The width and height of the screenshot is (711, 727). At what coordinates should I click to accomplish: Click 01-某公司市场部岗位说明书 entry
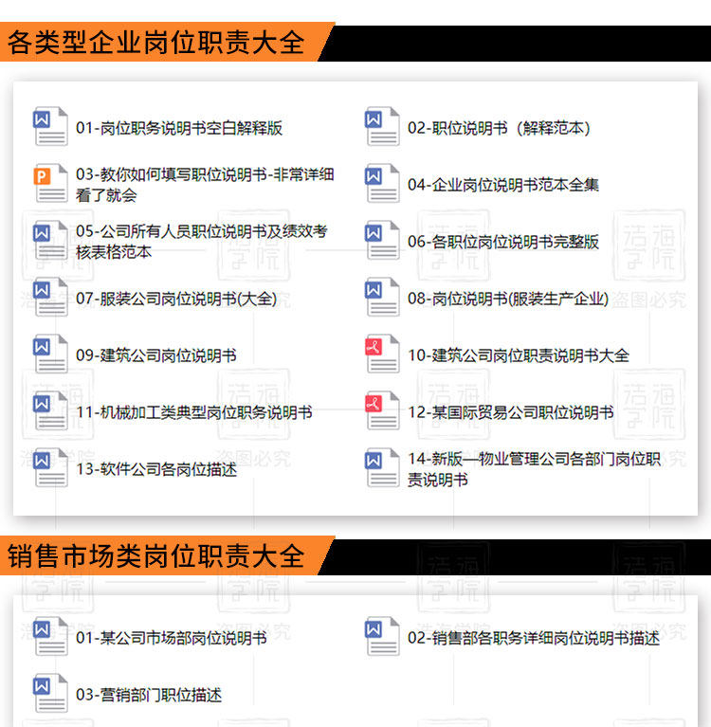point(172,638)
